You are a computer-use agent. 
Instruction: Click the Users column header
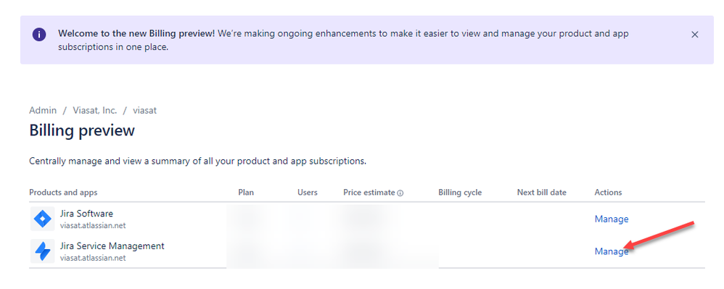point(308,193)
